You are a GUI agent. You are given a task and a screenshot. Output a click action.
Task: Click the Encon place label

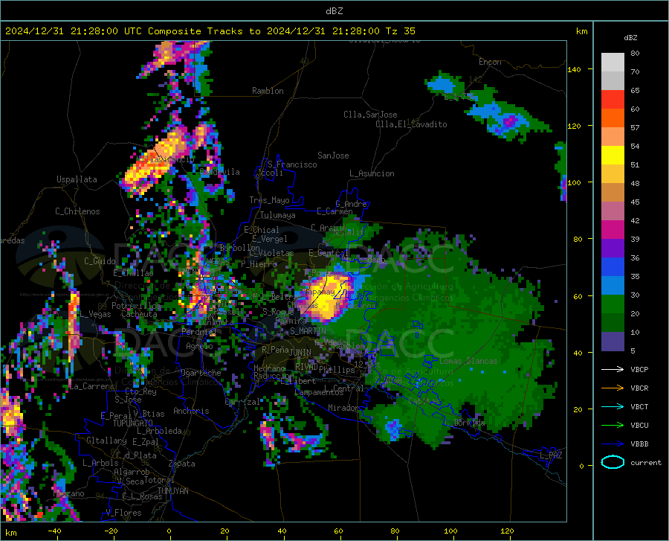(x=491, y=62)
